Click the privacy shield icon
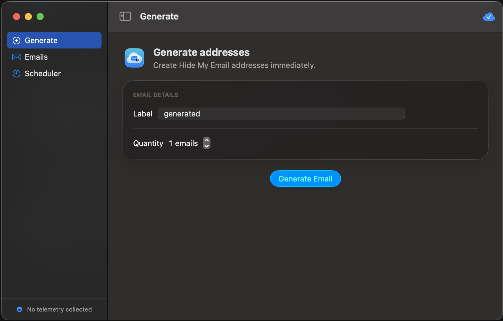503x321 pixels. coord(19,309)
